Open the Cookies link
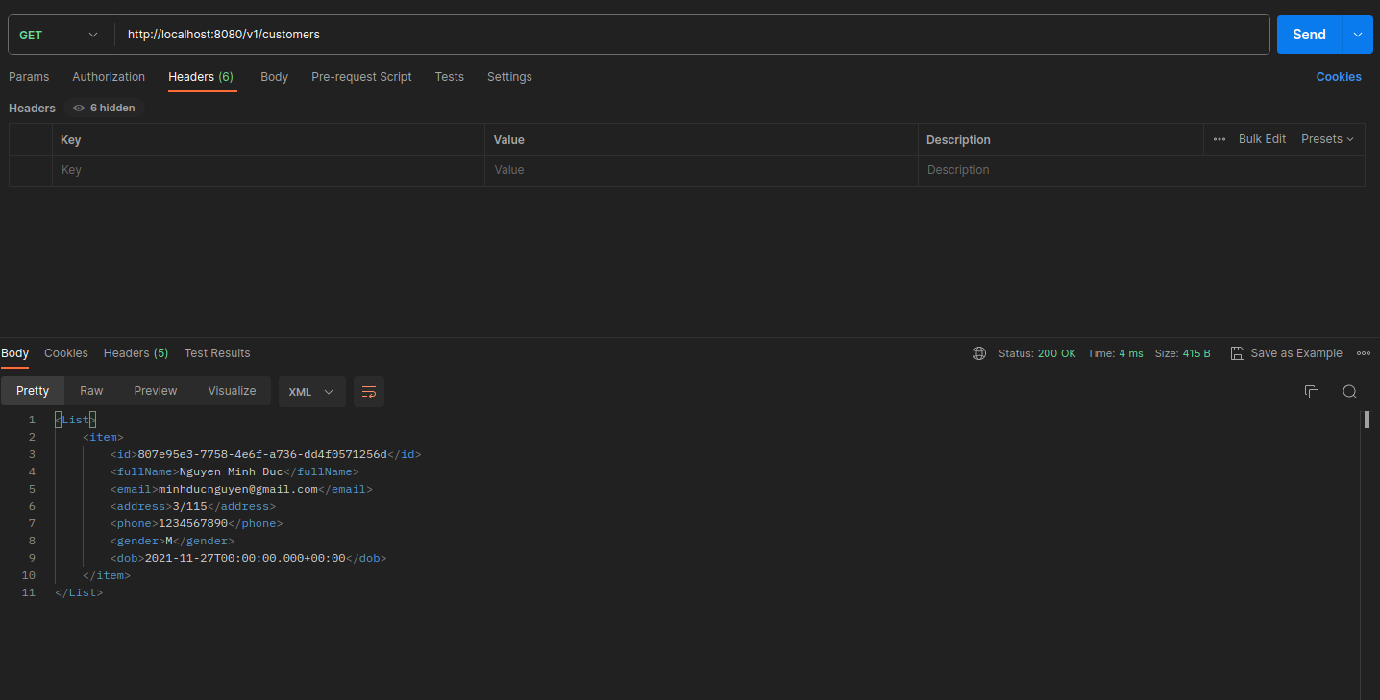The width and height of the screenshot is (1380, 700). click(1338, 77)
